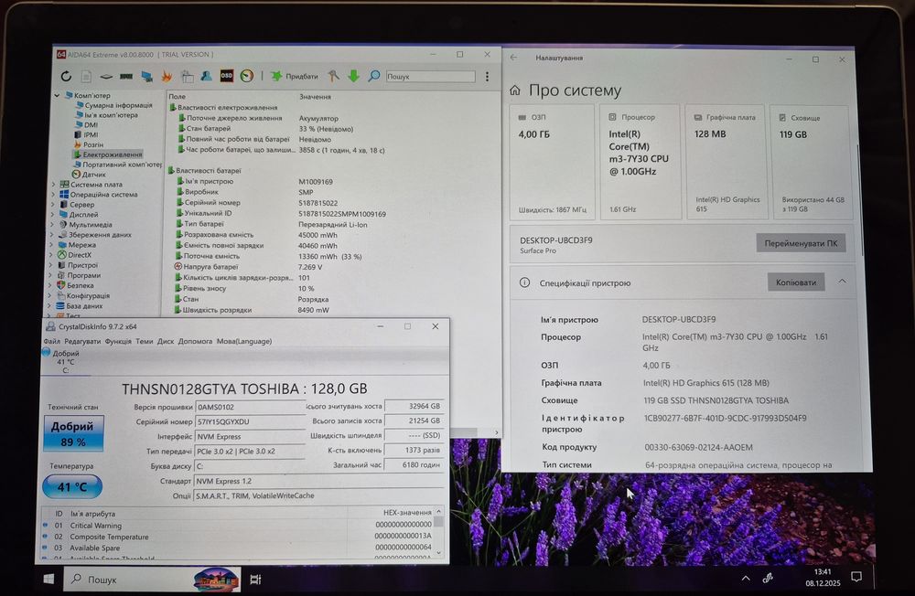The image size is (915, 596).
Task: Open the disk benchmark icon in AIDA64 toolbar
Action: pyautogui.click(x=106, y=77)
